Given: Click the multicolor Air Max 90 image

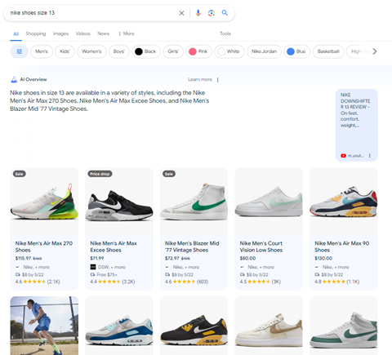Looking at the screenshot, I should click(x=344, y=202).
